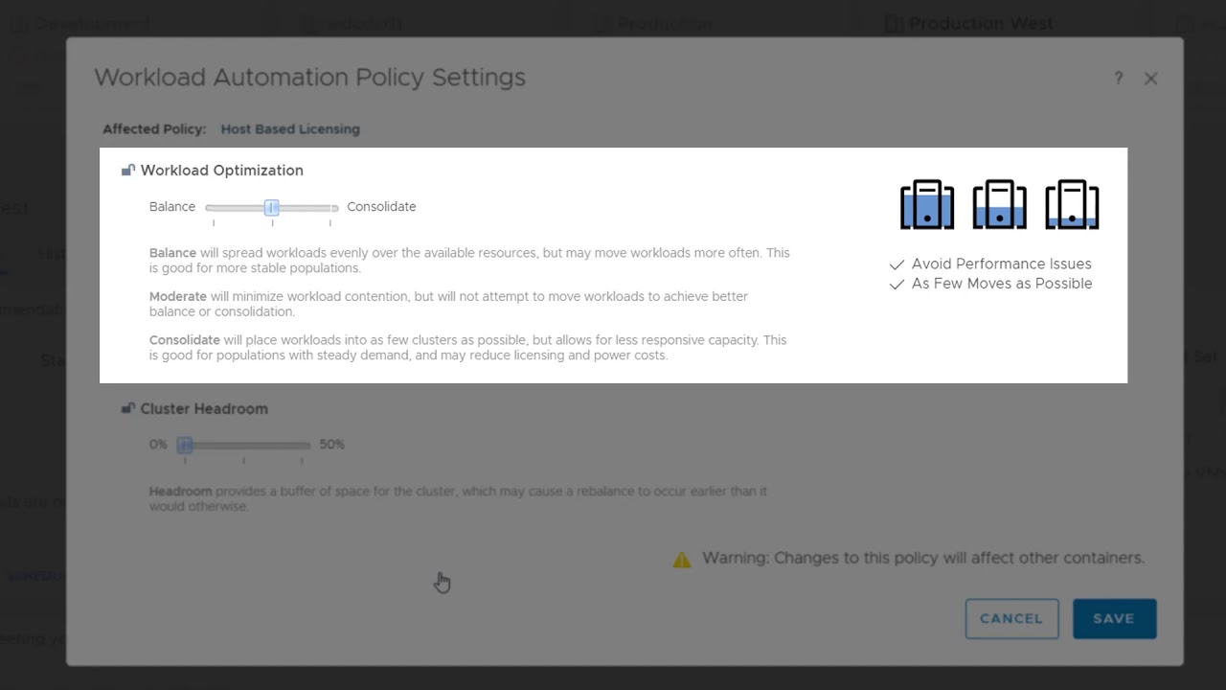Screen dimensions: 1226x690
Task: Click the Workload Optimization slider handle
Action: [272, 208]
